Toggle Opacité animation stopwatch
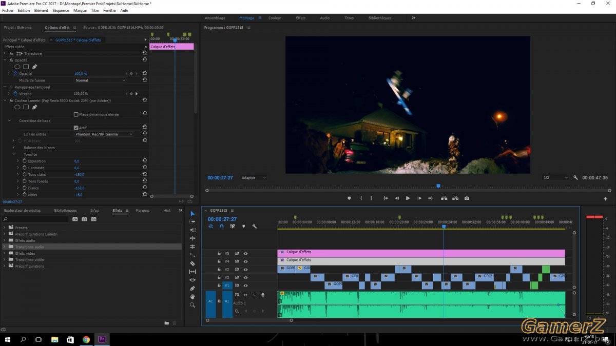This screenshot has height=346, width=616. tap(15, 73)
